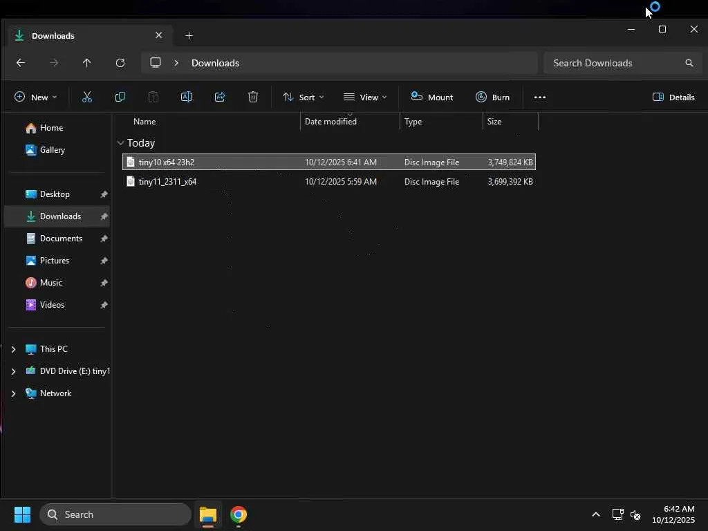Click the Delete trash can icon
Viewport: 708px width, 531px height.
coord(253,97)
